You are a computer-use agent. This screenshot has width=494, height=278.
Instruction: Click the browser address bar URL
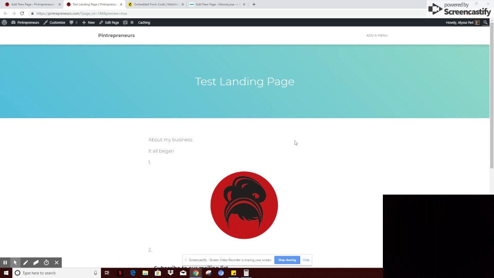pos(82,13)
